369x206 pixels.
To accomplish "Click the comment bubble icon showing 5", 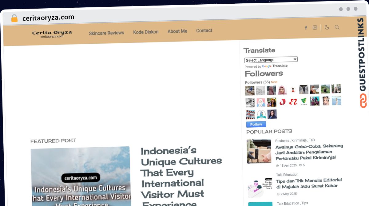I will (x=300, y=165).
